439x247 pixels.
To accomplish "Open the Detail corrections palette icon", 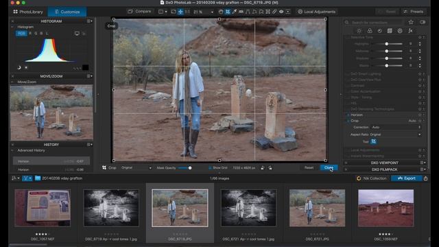I will tap(379, 30).
